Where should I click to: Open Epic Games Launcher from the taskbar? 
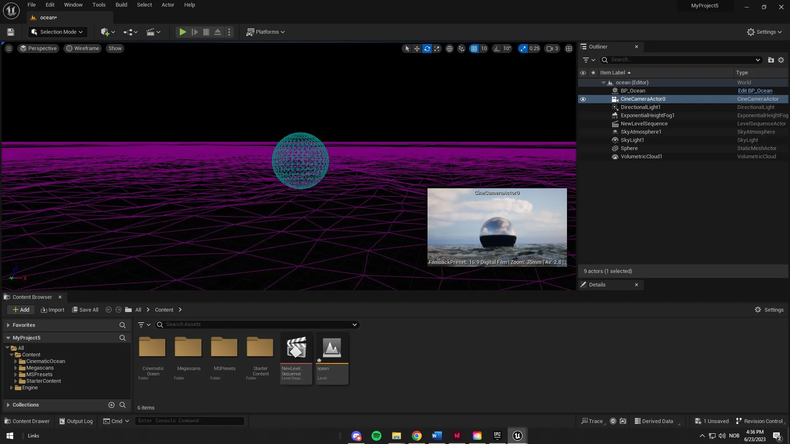pyautogui.click(x=497, y=436)
